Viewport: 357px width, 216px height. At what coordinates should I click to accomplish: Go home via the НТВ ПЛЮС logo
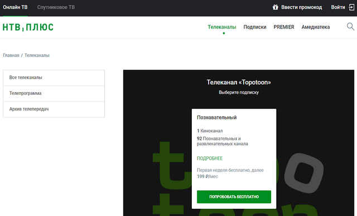28,27
